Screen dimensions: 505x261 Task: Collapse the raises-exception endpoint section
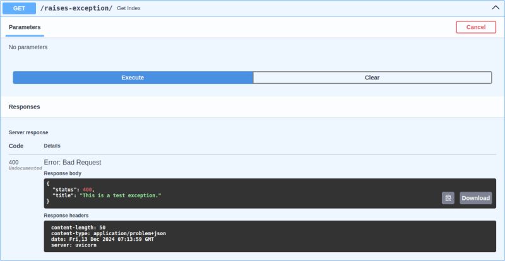(x=496, y=8)
